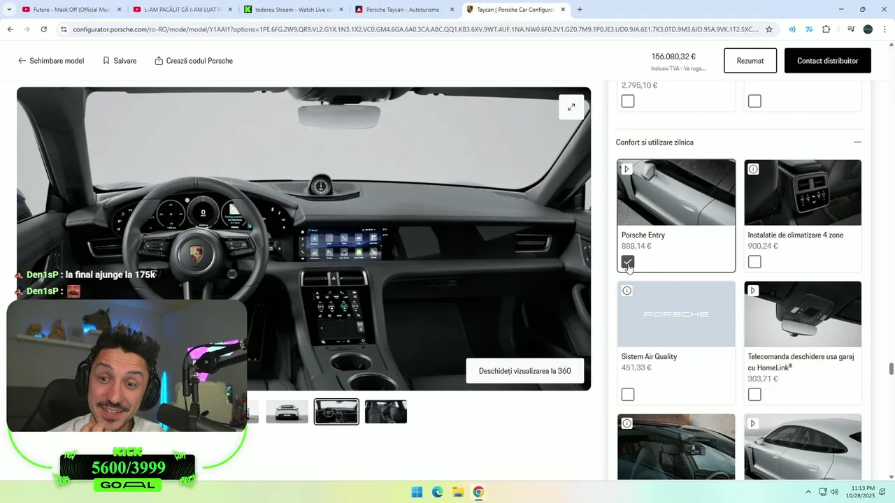Click the Sistem Air Quality title
Screen dimensions: 895x503
tap(650, 356)
